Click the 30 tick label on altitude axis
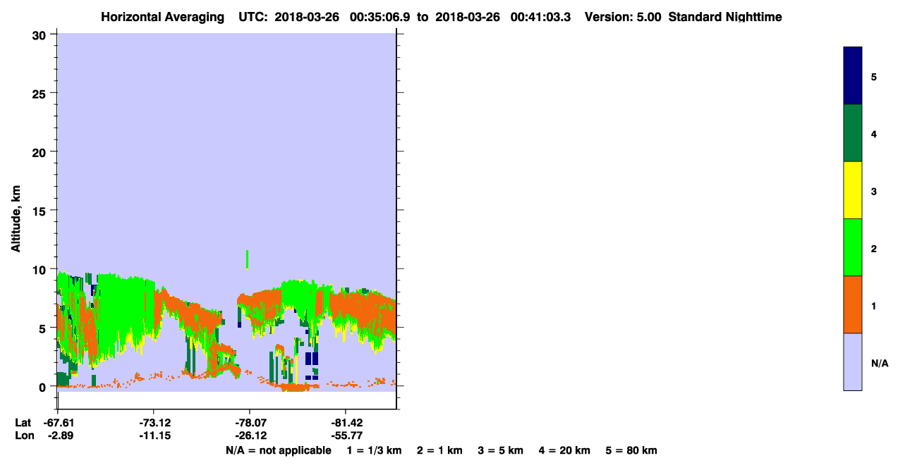The width and height of the screenshot is (917, 470). pos(41,35)
